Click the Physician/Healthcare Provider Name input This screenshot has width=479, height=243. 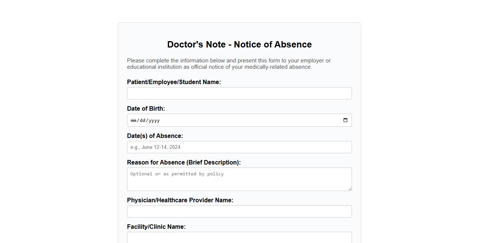[x=239, y=211]
